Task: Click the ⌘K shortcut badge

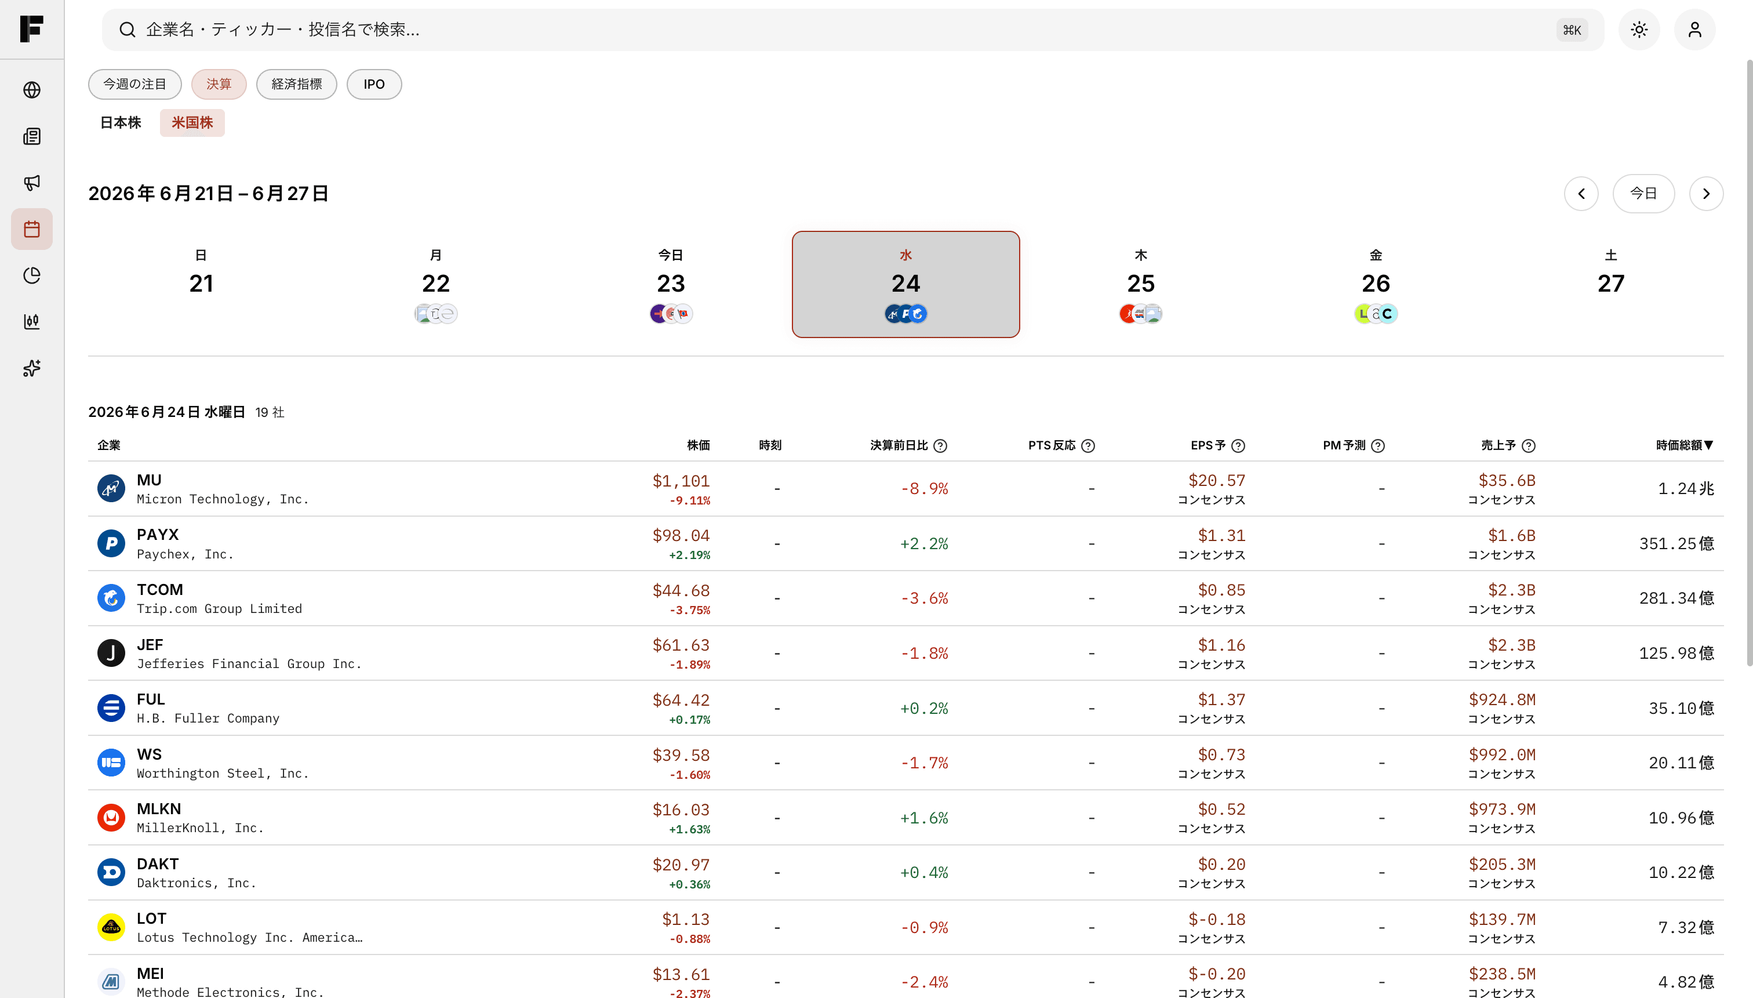Action: 1572,30
